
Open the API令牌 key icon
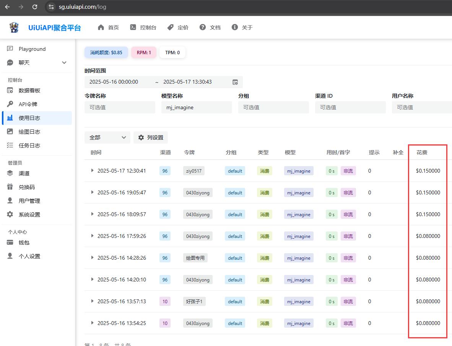click(x=10, y=104)
